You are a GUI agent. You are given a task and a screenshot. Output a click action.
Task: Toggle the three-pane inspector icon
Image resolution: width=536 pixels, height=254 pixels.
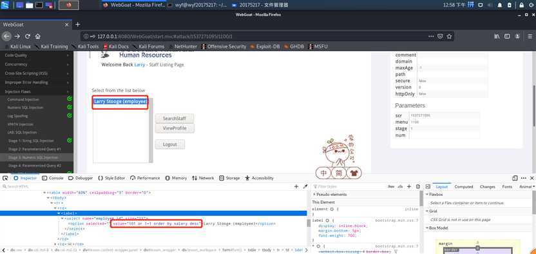click(x=428, y=187)
